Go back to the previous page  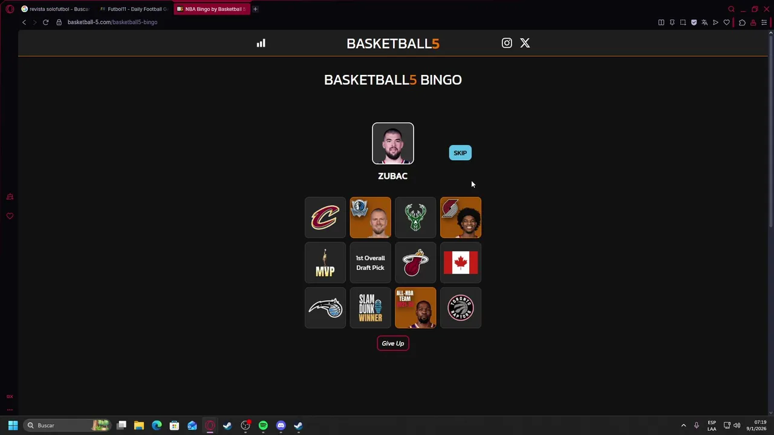point(24,22)
